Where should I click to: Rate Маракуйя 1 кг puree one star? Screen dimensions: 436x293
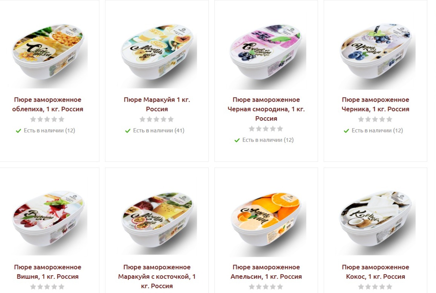[143, 119]
